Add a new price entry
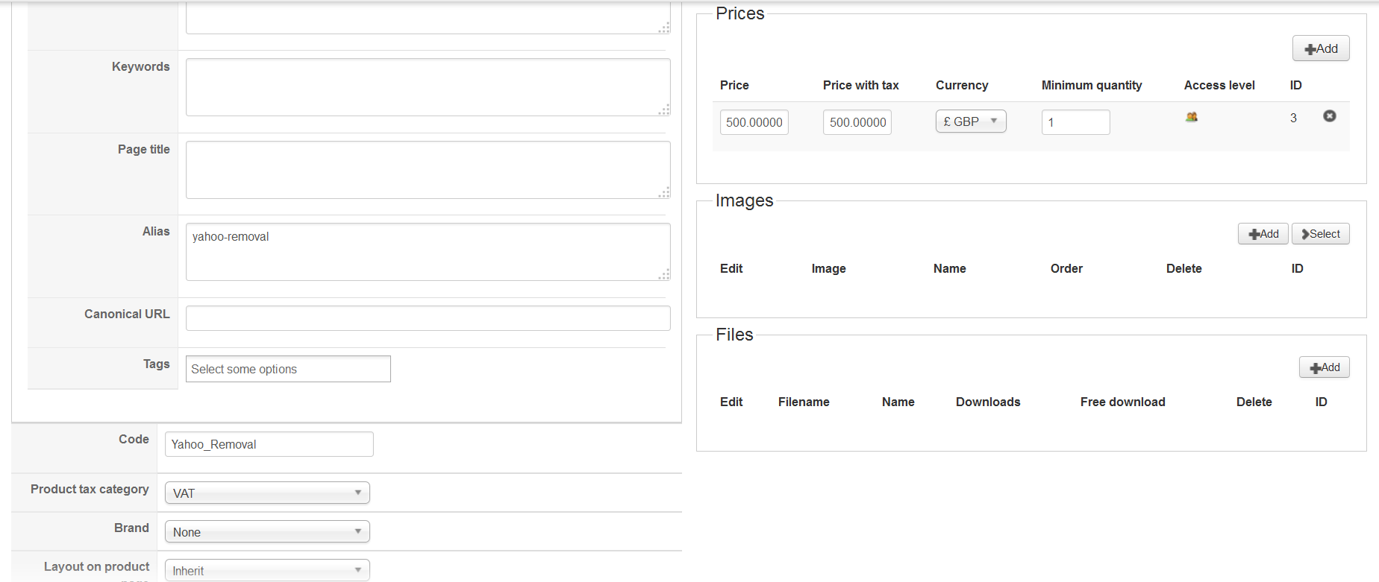Image resolution: width=1379 pixels, height=582 pixels. click(x=1321, y=49)
